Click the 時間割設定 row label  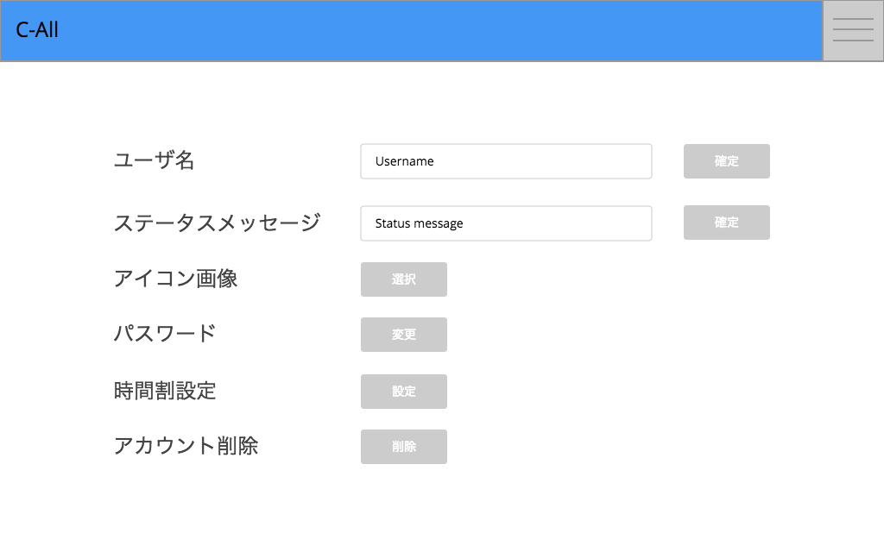166,390
